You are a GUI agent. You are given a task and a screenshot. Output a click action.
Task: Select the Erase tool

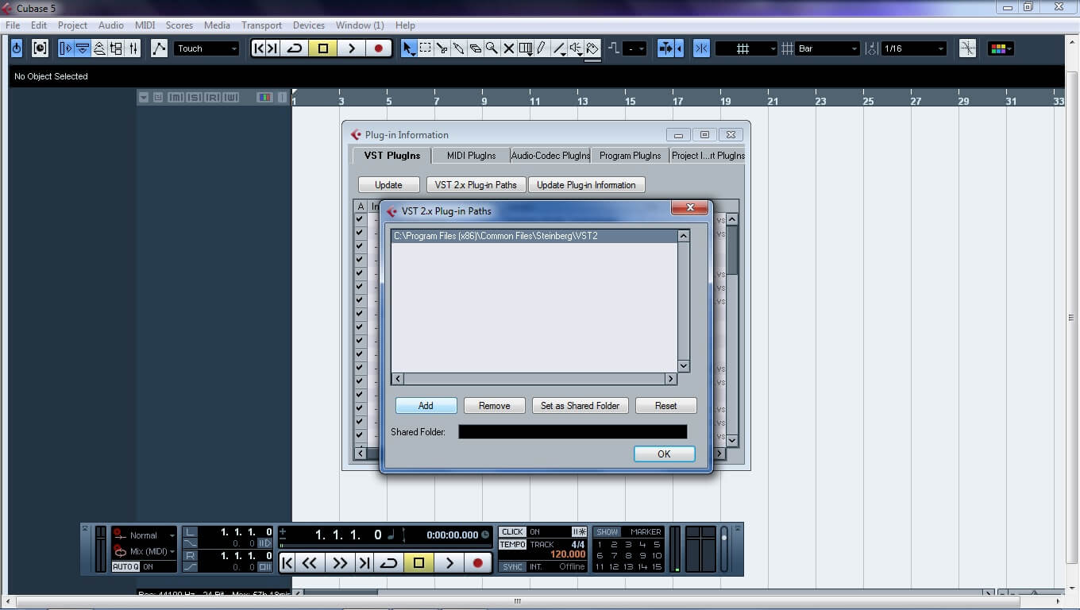pyautogui.click(x=476, y=48)
